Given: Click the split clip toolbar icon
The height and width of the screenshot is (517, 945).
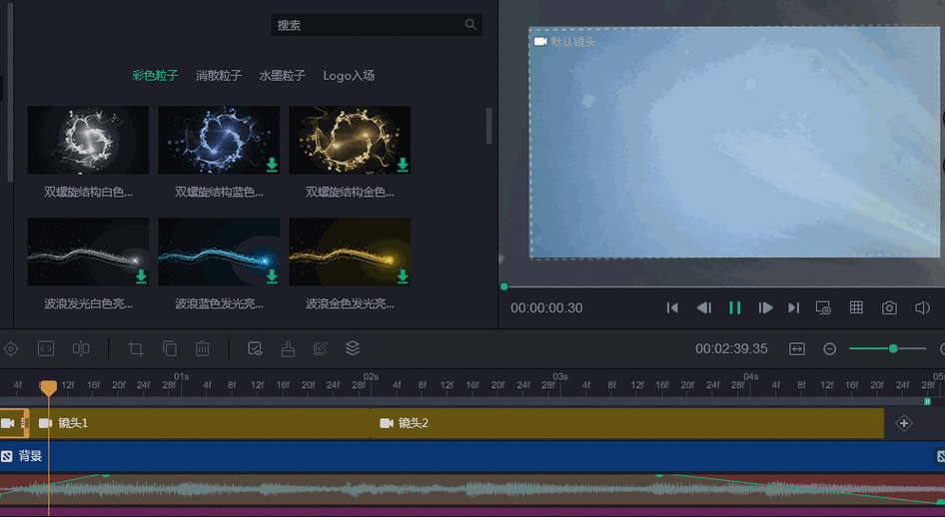Looking at the screenshot, I should pyautogui.click(x=81, y=348).
